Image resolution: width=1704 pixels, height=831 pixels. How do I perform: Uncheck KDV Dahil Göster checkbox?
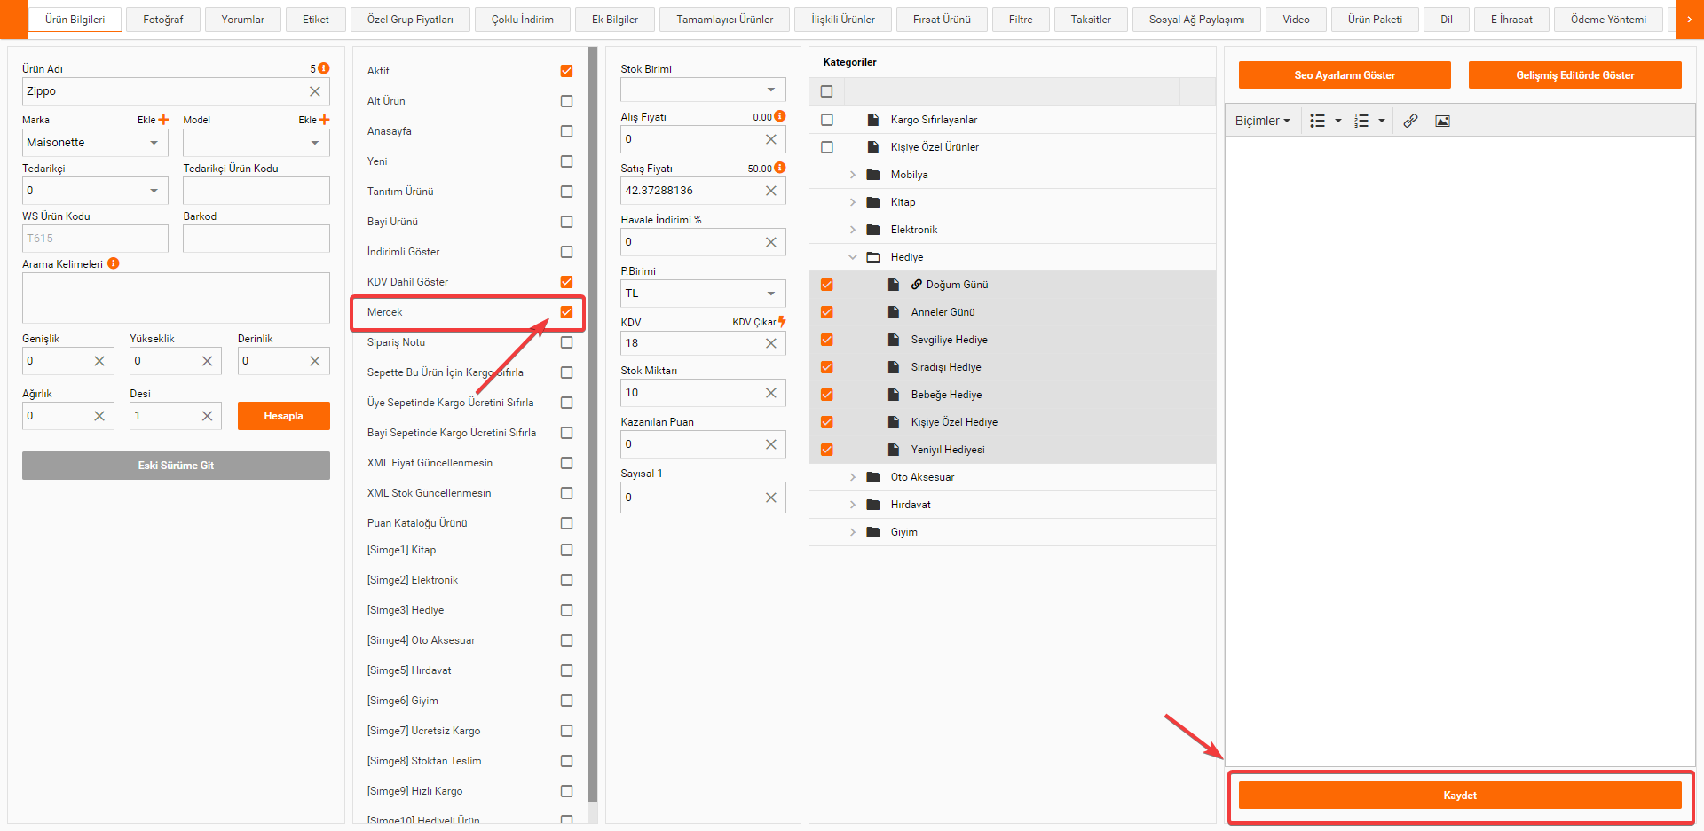(x=566, y=282)
